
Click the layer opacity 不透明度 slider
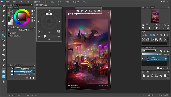tap(152, 54)
